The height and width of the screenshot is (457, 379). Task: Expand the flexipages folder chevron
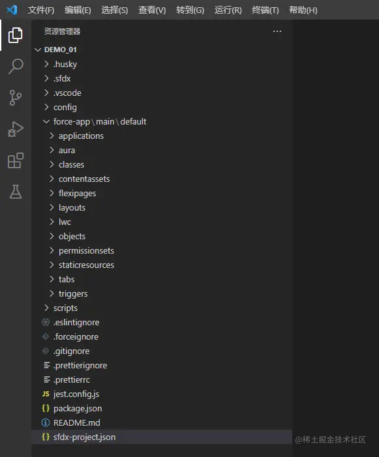tap(52, 193)
